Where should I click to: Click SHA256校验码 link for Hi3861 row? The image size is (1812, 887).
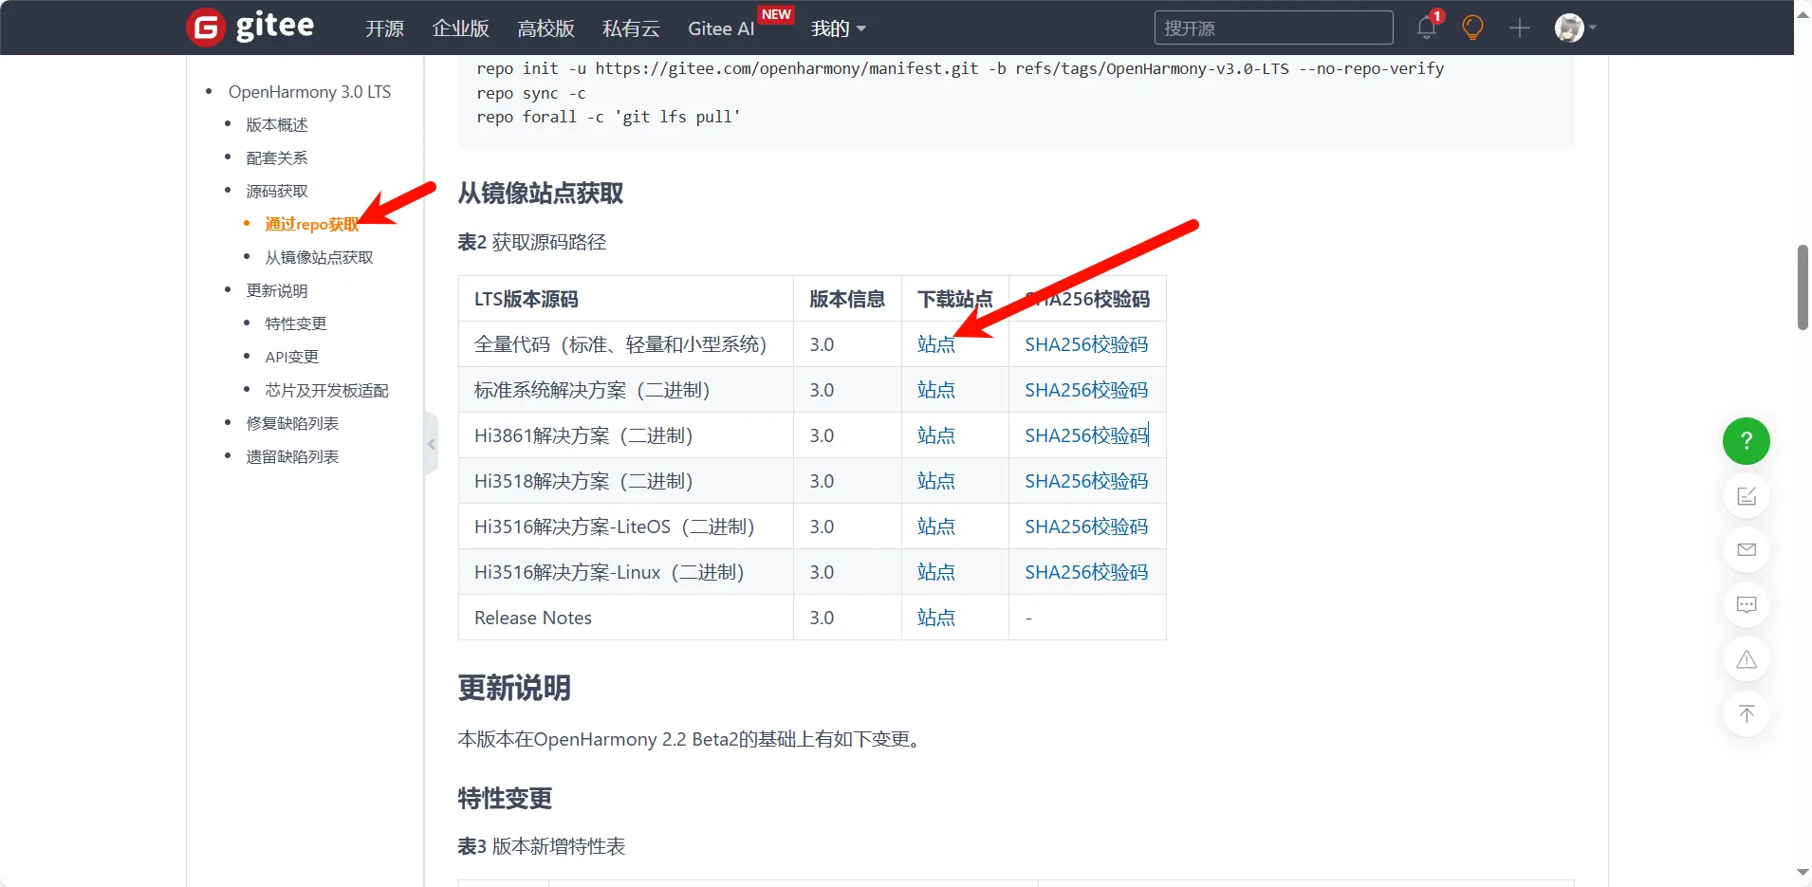click(1085, 435)
